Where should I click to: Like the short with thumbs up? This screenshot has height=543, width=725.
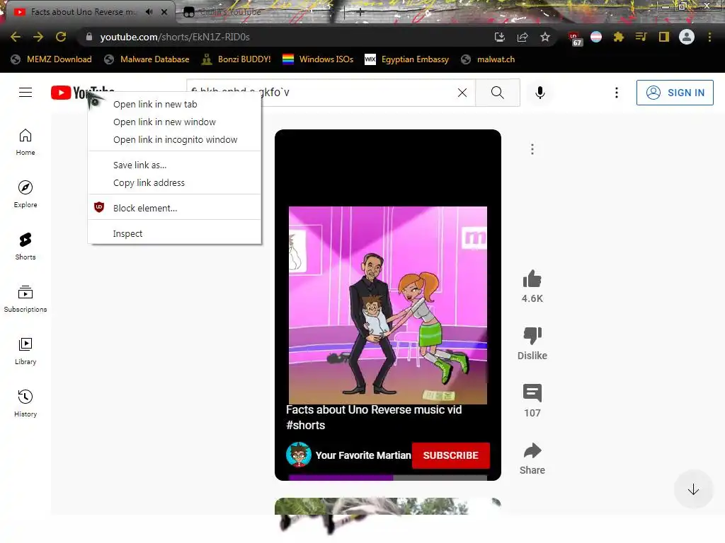(x=532, y=279)
